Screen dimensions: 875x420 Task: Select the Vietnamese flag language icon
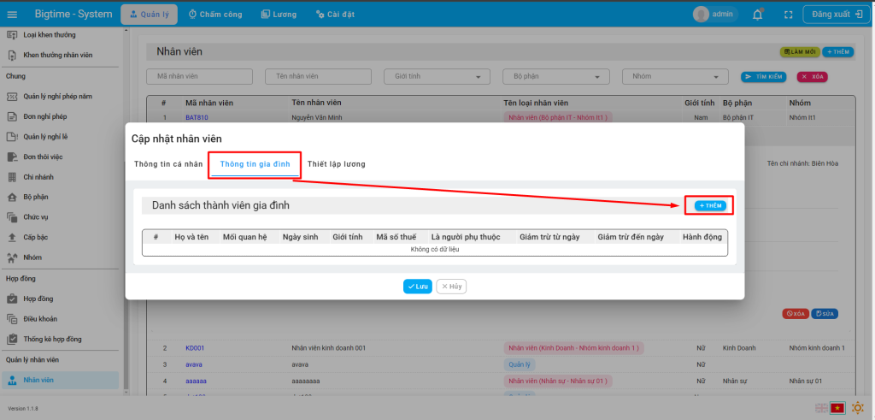pos(837,408)
